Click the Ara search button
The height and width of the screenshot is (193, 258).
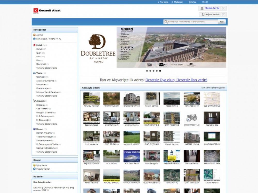222,22
